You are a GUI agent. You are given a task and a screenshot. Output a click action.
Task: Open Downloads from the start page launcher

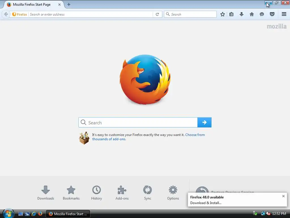[x=46, y=193]
